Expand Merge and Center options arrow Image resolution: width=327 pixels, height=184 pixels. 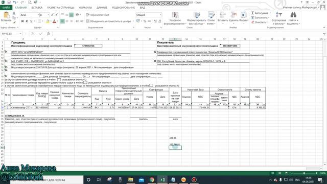click(x=133, y=21)
